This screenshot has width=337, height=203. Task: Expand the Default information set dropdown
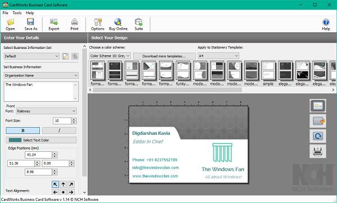[31, 56]
